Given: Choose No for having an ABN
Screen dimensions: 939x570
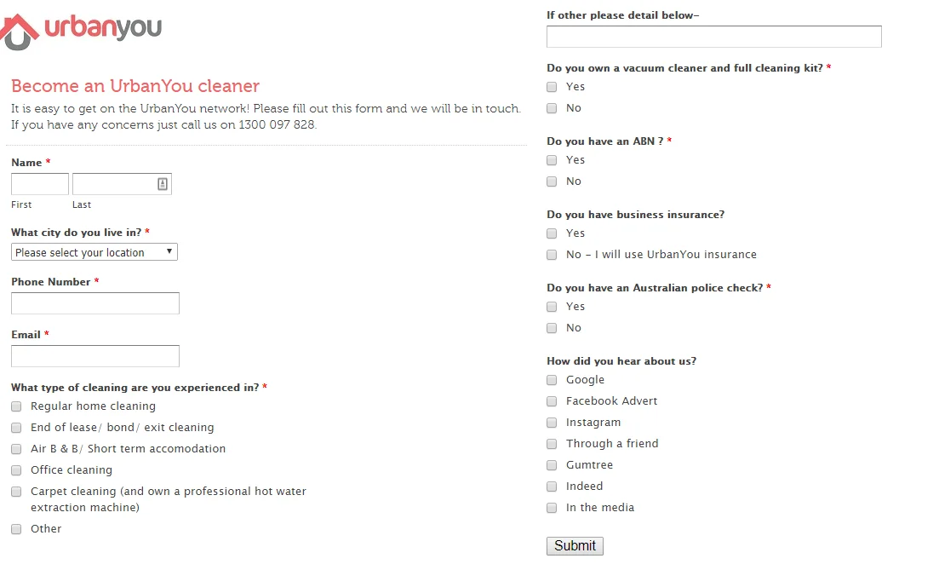Looking at the screenshot, I should coord(552,181).
